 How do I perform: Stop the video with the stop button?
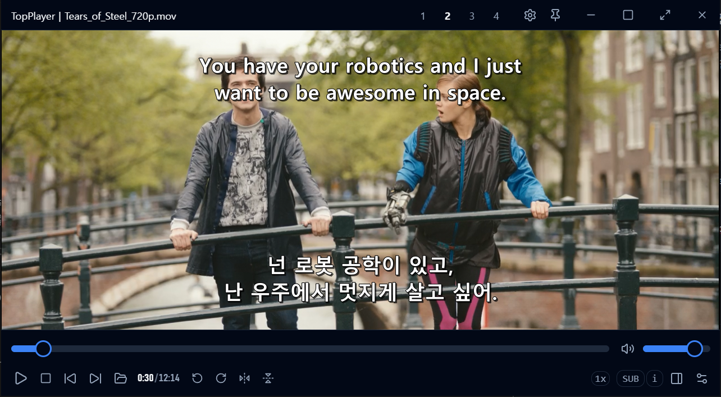pyautogui.click(x=45, y=378)
